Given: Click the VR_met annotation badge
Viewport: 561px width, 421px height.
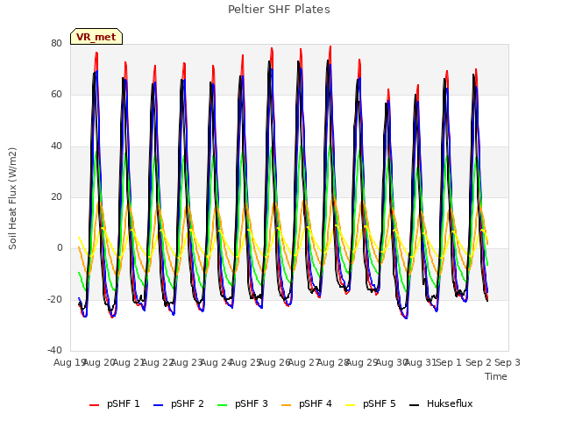Looking at the screenshot, I should pos(96,37).
